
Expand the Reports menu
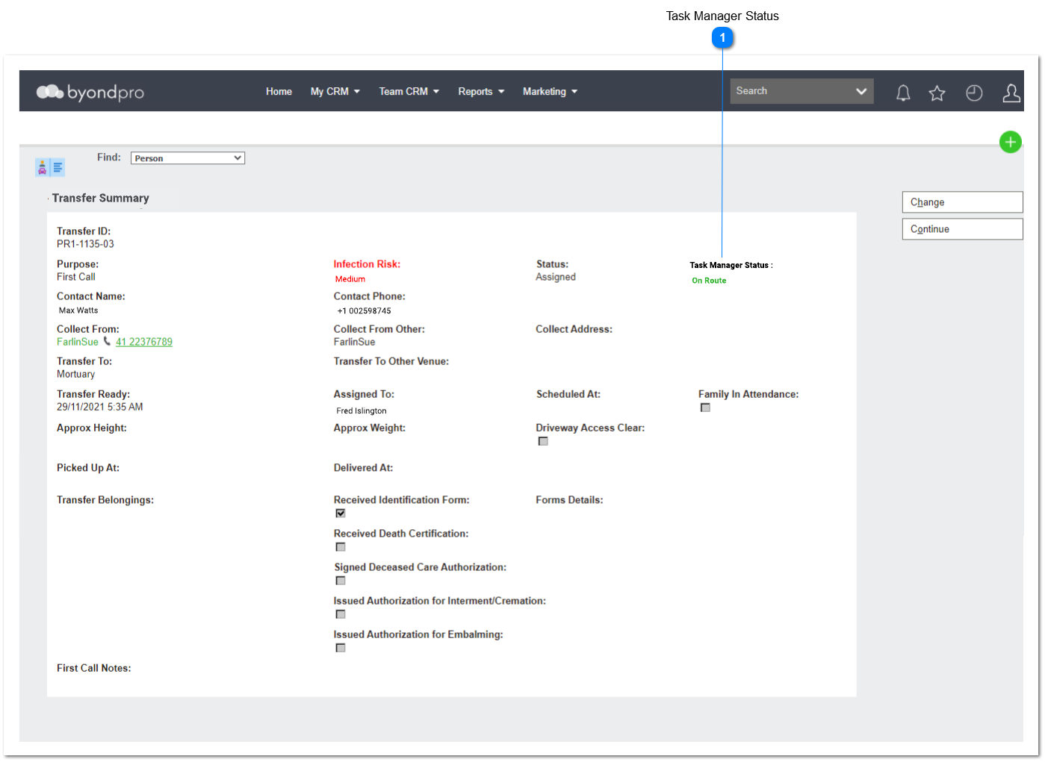pos(481,92)
